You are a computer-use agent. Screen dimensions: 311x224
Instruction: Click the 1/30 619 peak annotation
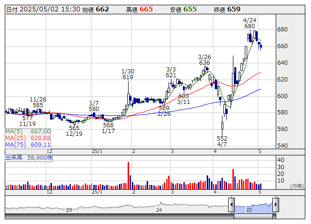pyautogui.click(x=128, y=74)
